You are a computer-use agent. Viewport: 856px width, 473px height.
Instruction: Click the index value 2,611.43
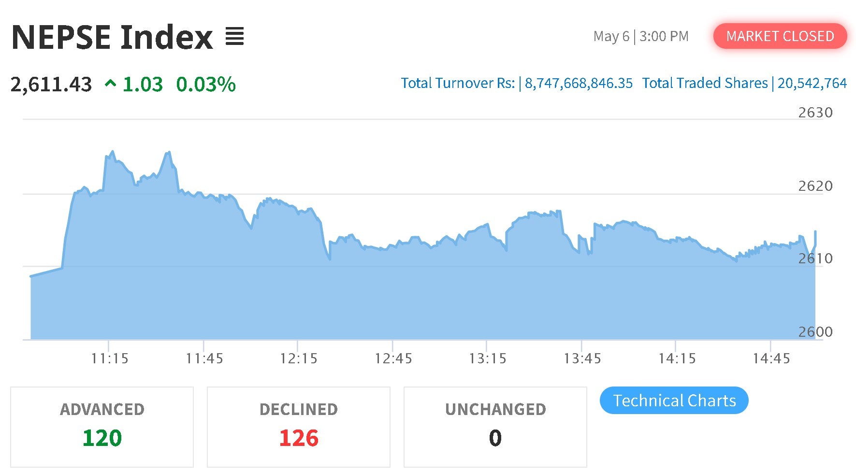[51, 85]
